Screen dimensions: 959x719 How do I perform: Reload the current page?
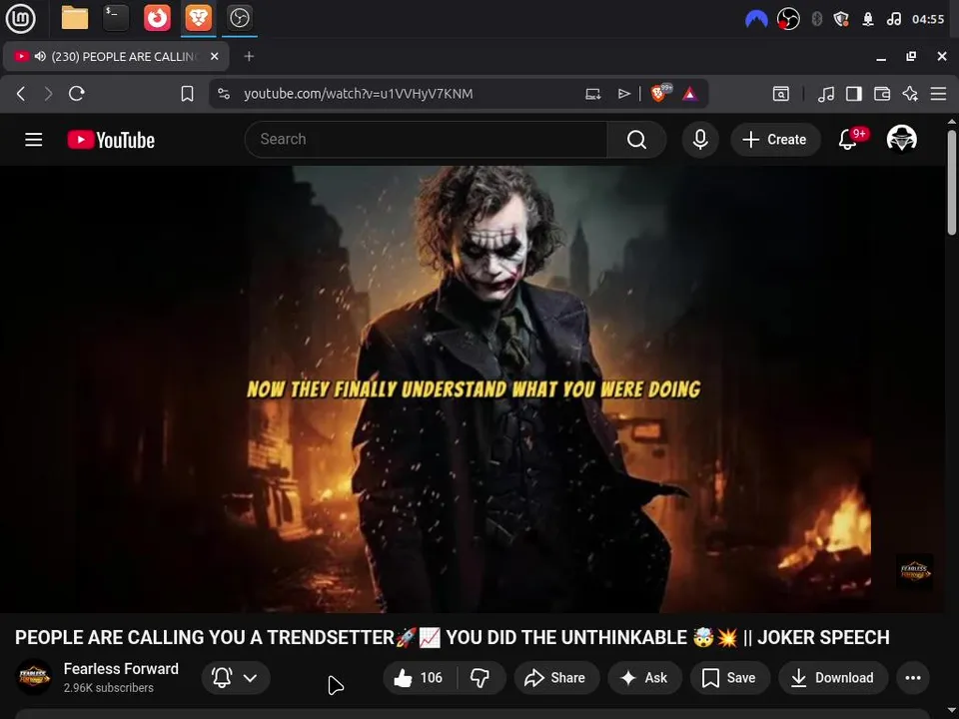(77, 94)
